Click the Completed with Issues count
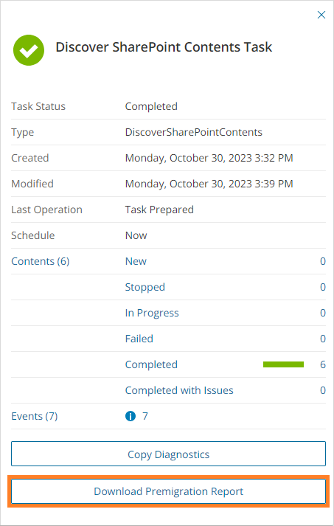 coord(323,390)
